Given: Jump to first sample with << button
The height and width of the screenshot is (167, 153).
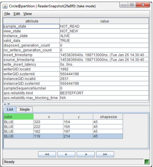Looking at the screenshot, I should [x=47, y=154].
